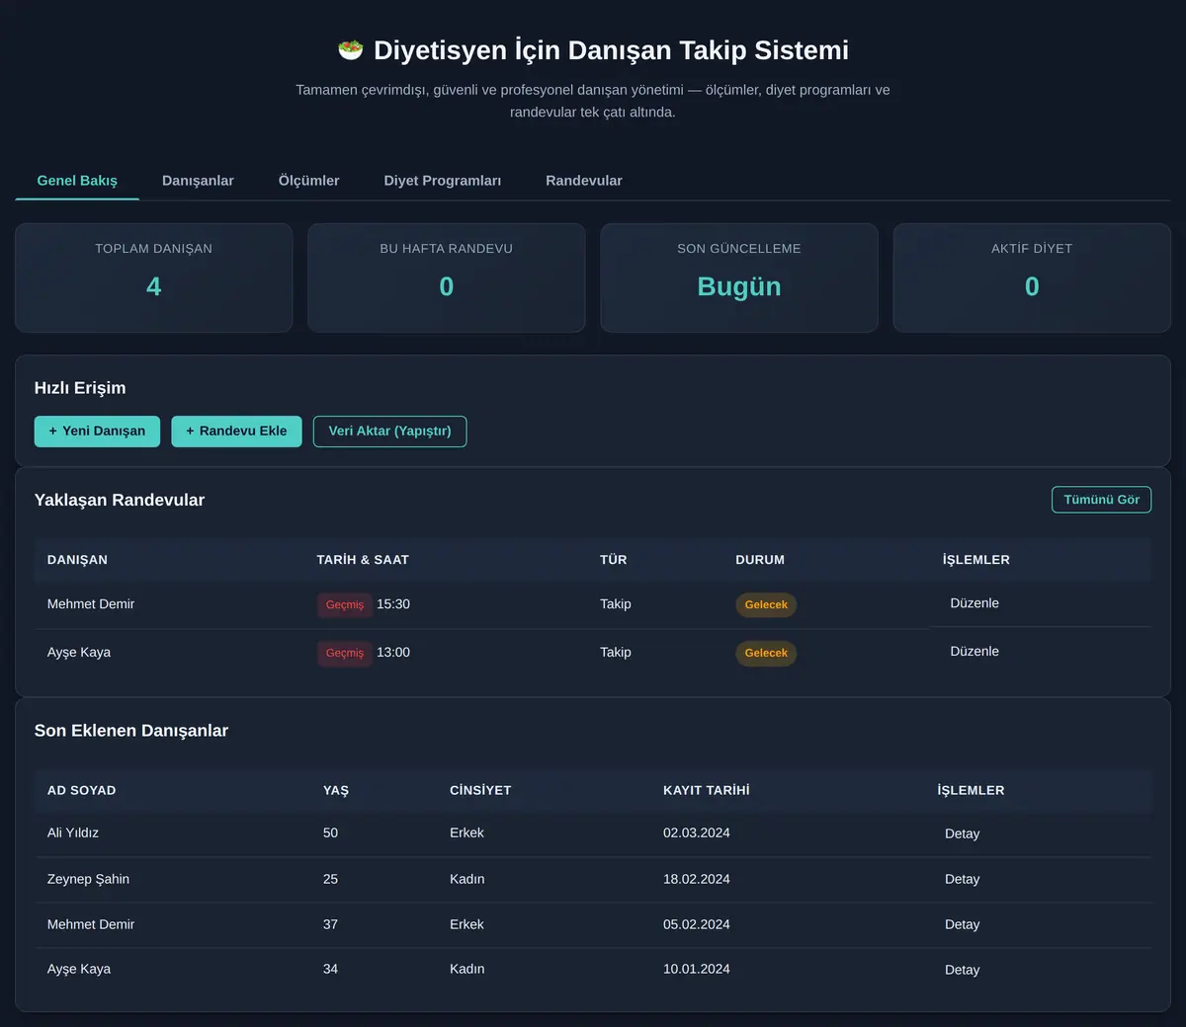Click the registration date 18.02.2024
Viewport: 1186px width, 1027px height.
click(697, 879)
